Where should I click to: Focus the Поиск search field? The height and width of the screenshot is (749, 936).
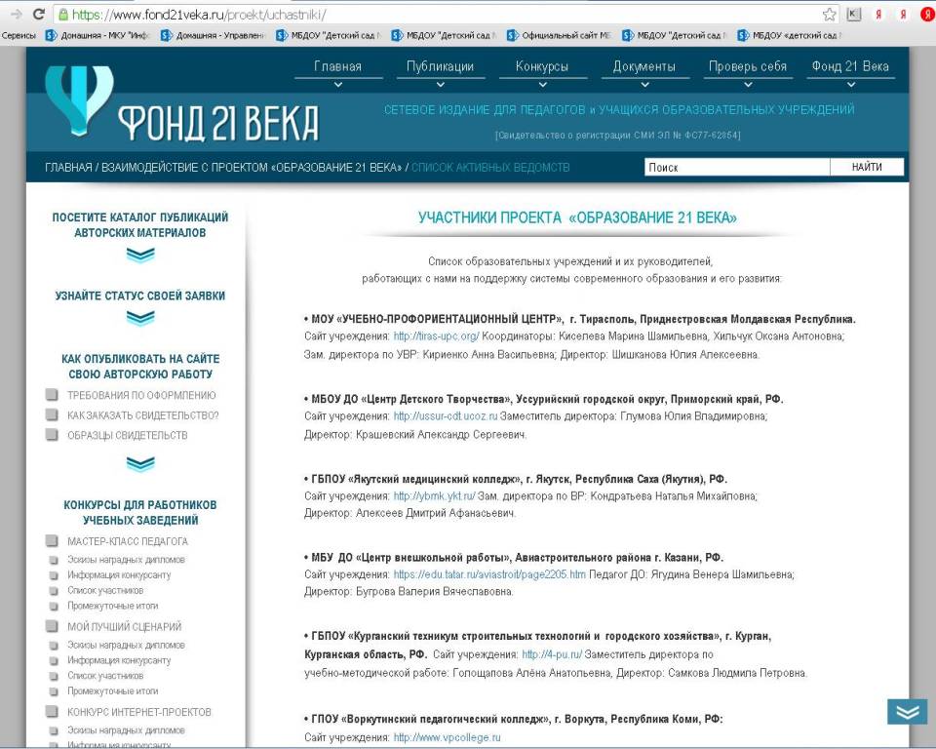point(737,167)
